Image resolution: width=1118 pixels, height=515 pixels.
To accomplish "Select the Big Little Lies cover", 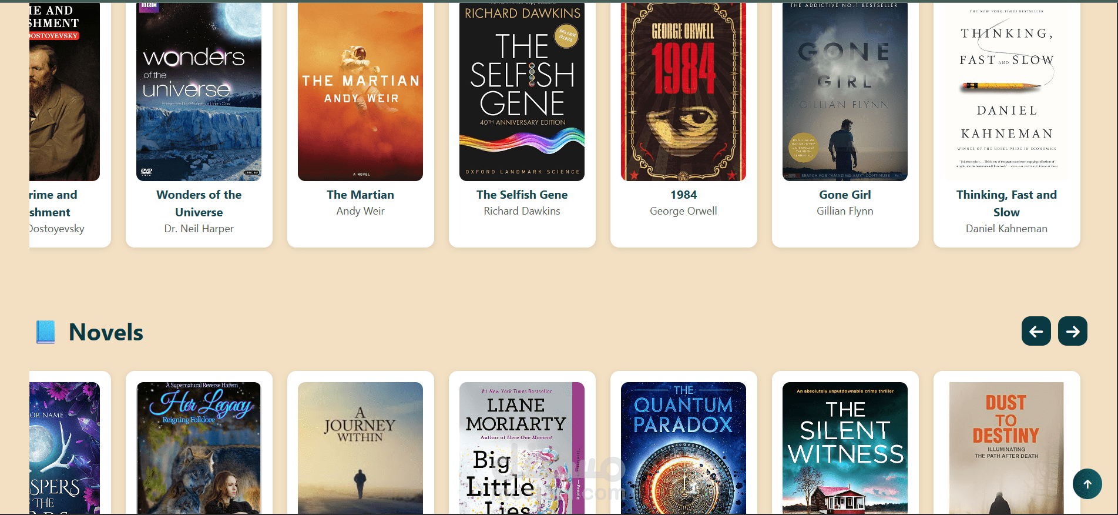I will point(522,448).
